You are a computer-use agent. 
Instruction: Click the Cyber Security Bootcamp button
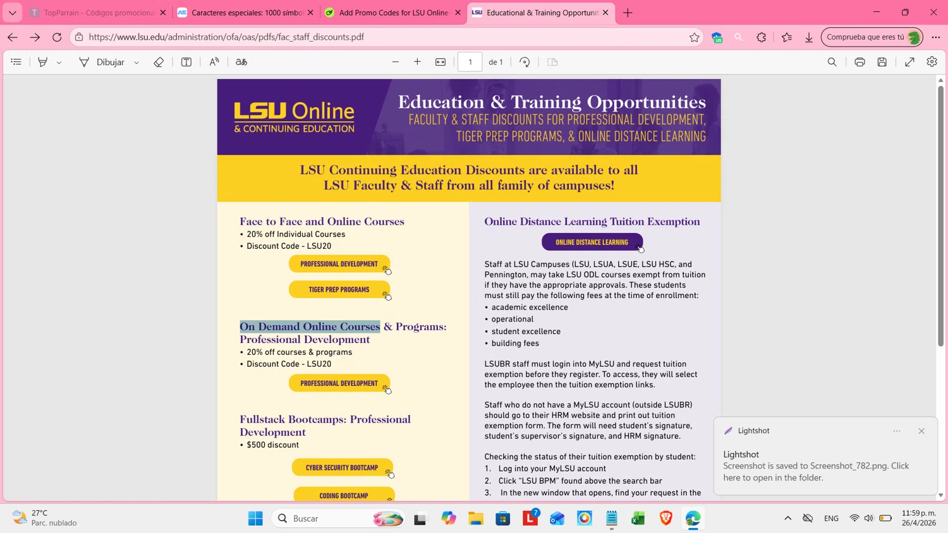342,468
